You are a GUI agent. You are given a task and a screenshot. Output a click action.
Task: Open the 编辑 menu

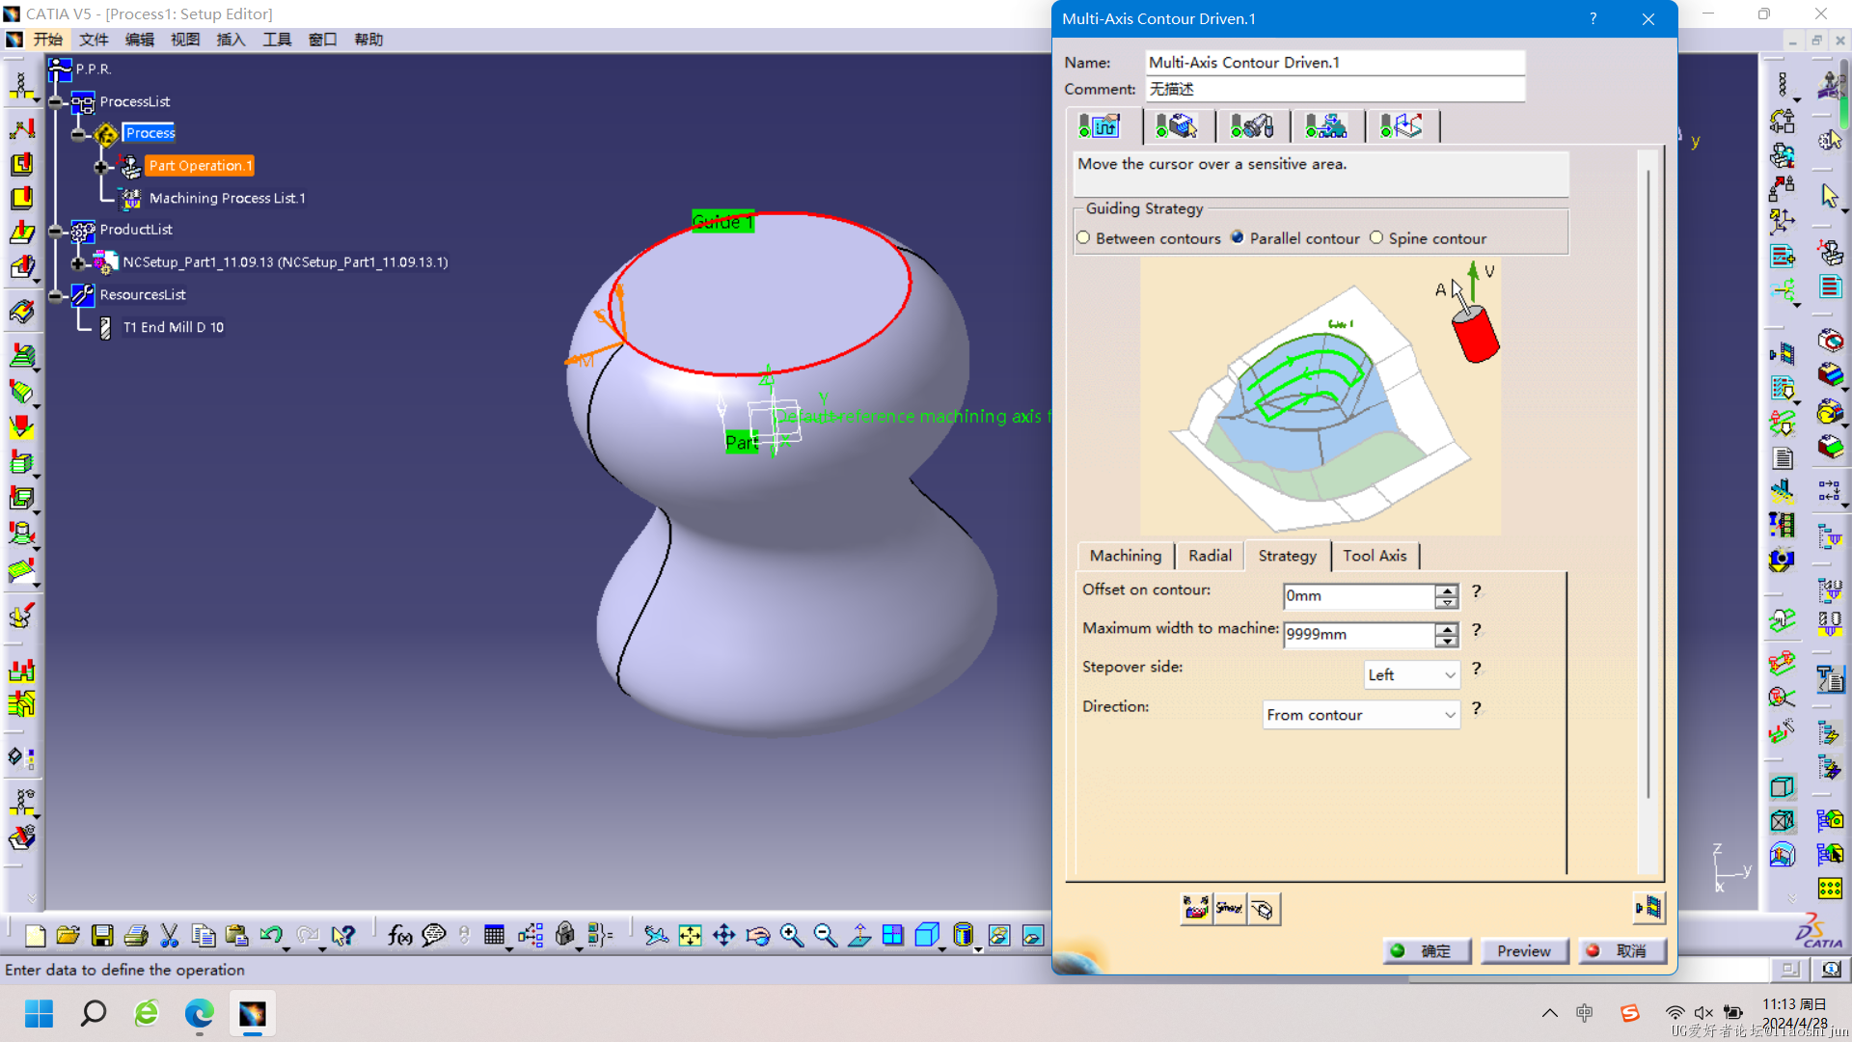tap(139, 40)
